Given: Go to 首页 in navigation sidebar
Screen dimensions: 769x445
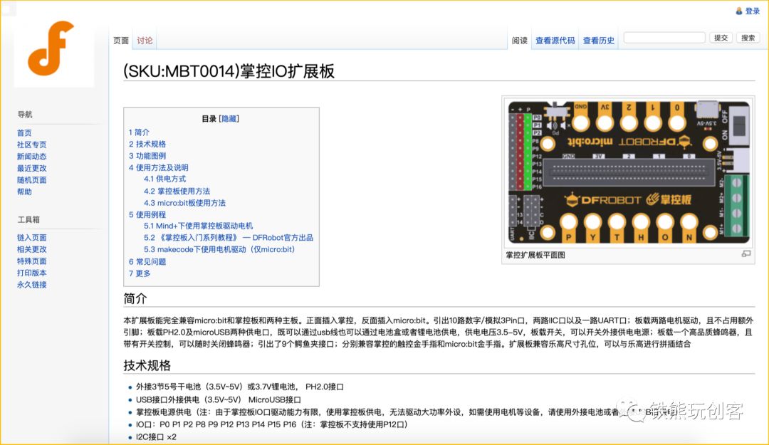Looking at the screenshot, I should 24,133.
